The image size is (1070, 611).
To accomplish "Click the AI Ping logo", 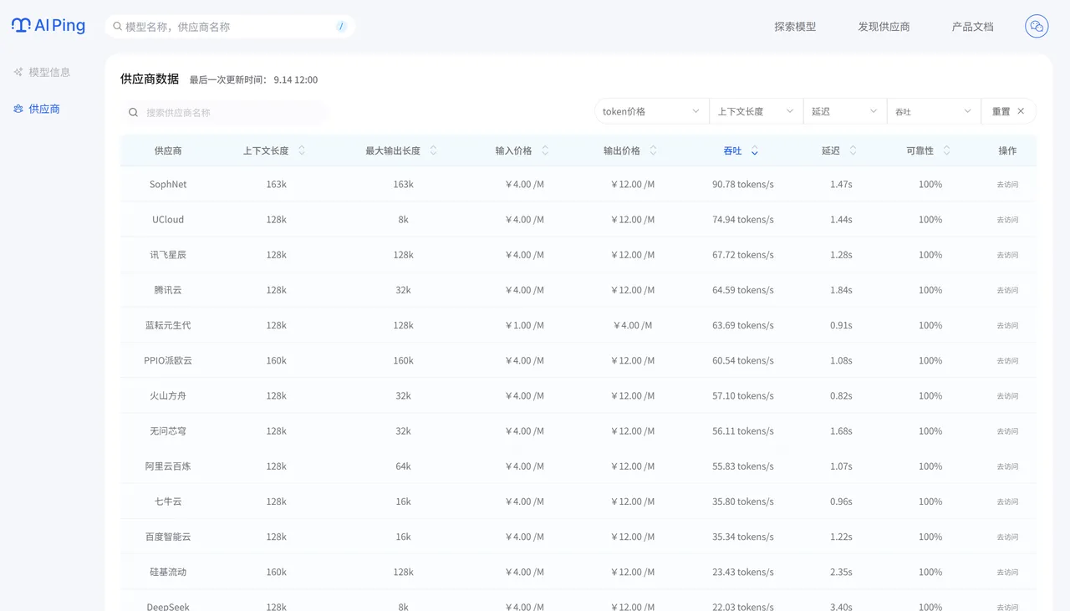I will tap(48, 26).
